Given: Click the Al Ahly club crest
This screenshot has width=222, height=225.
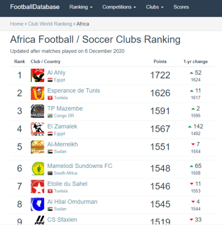Looking at the screenshot, I should [x=37, y=75].
